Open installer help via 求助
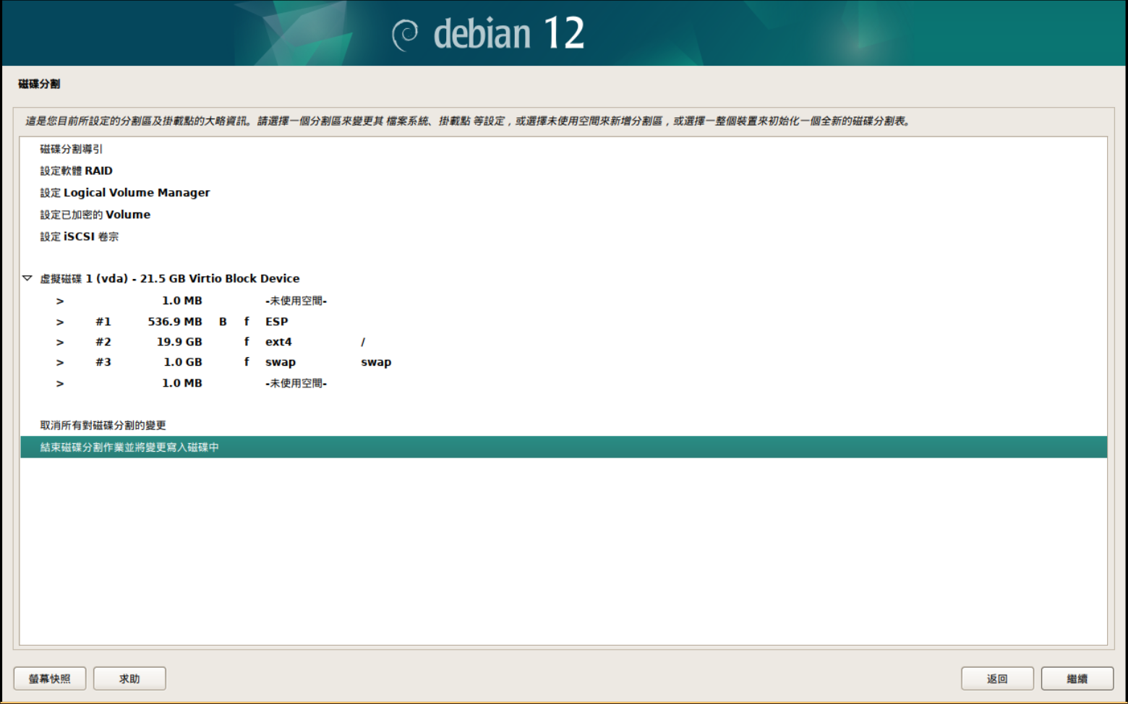The width and height of the screenshot is (1128, 704). click(x=129, y=678)
